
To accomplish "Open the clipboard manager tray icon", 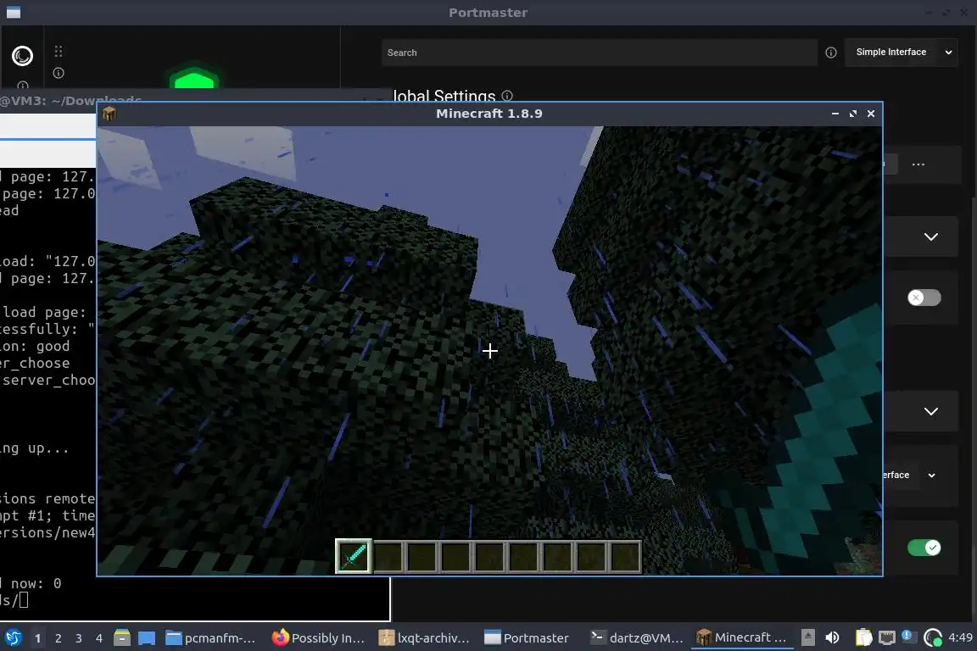I will 863,637.
